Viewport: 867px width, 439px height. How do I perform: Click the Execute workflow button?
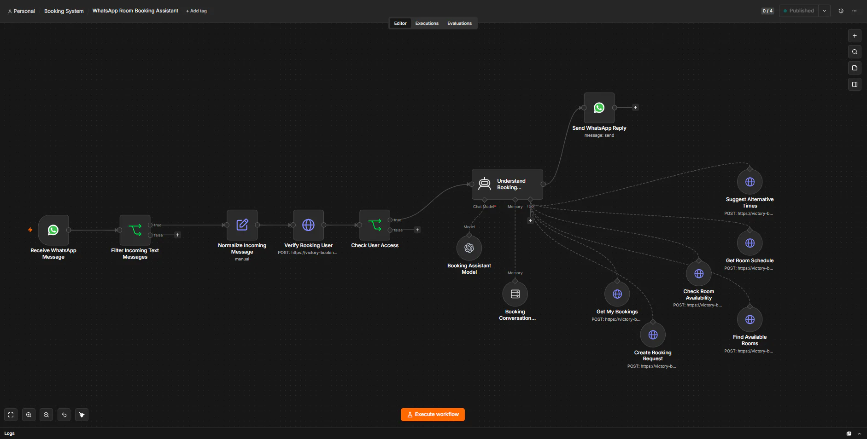433,415
